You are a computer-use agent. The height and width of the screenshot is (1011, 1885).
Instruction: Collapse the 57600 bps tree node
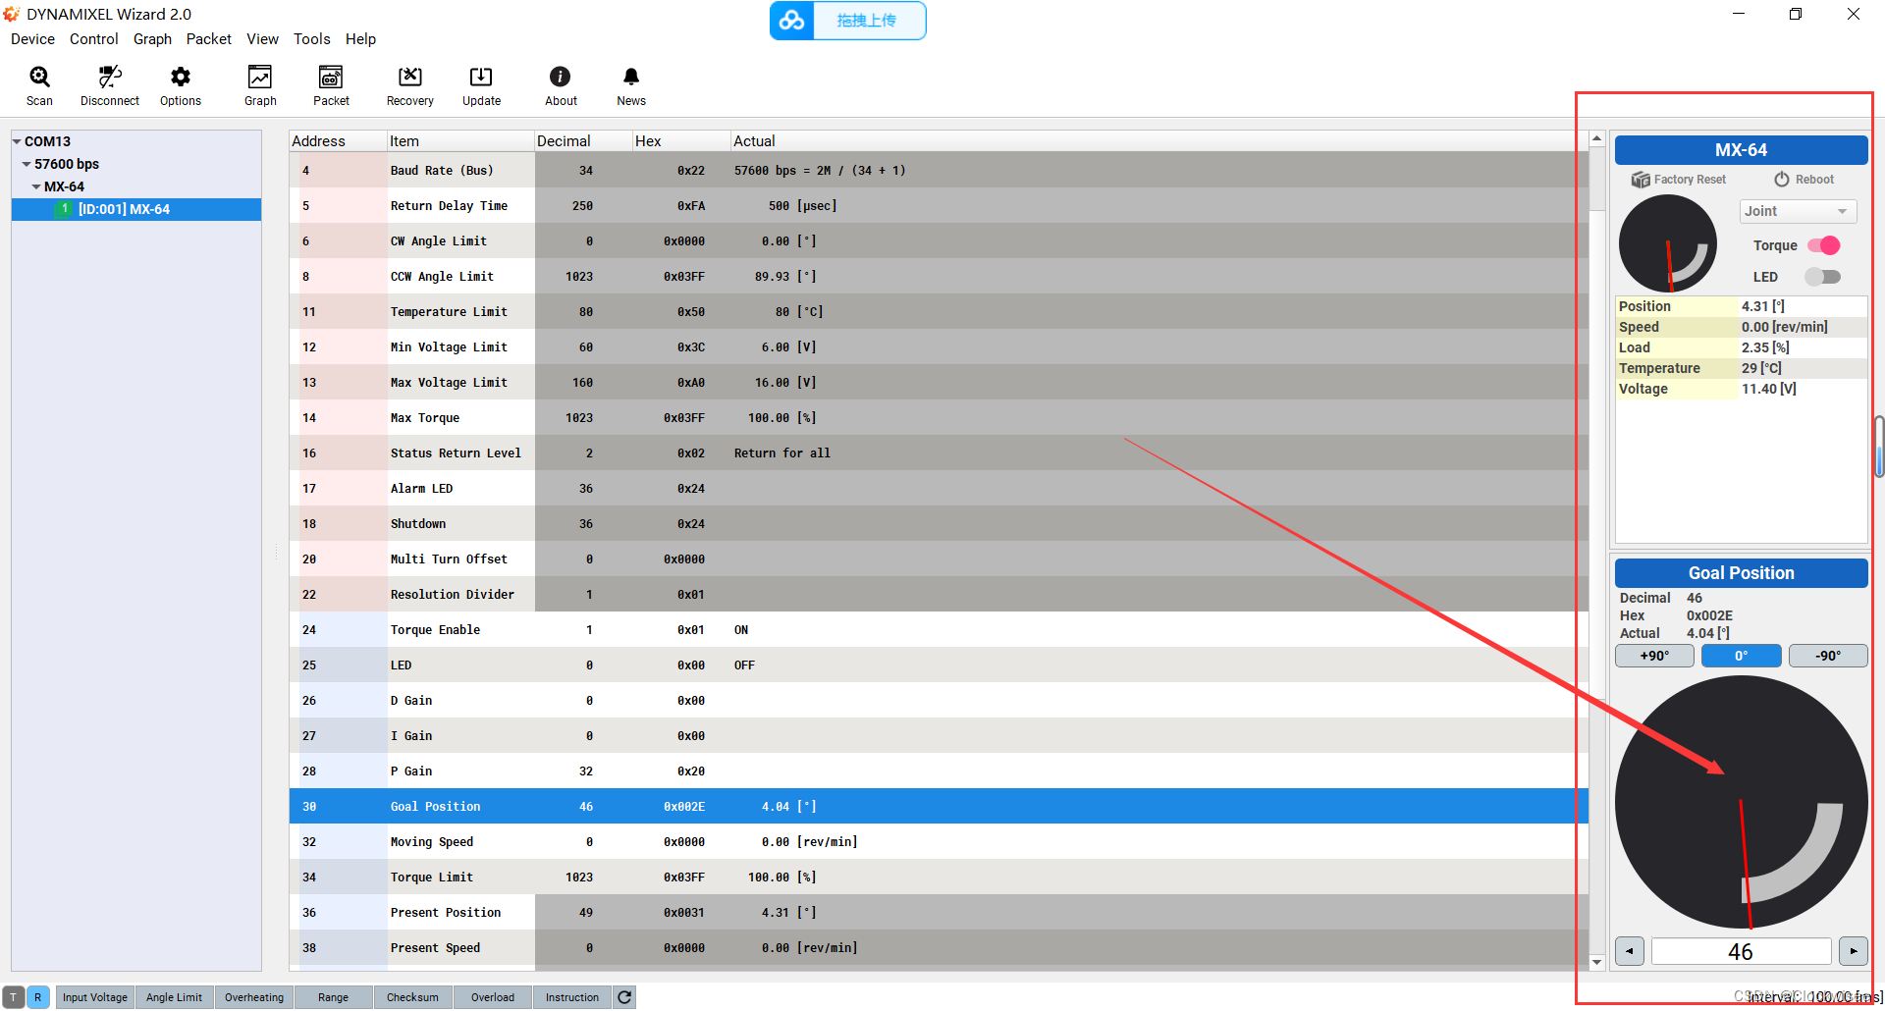pos(27,165)
